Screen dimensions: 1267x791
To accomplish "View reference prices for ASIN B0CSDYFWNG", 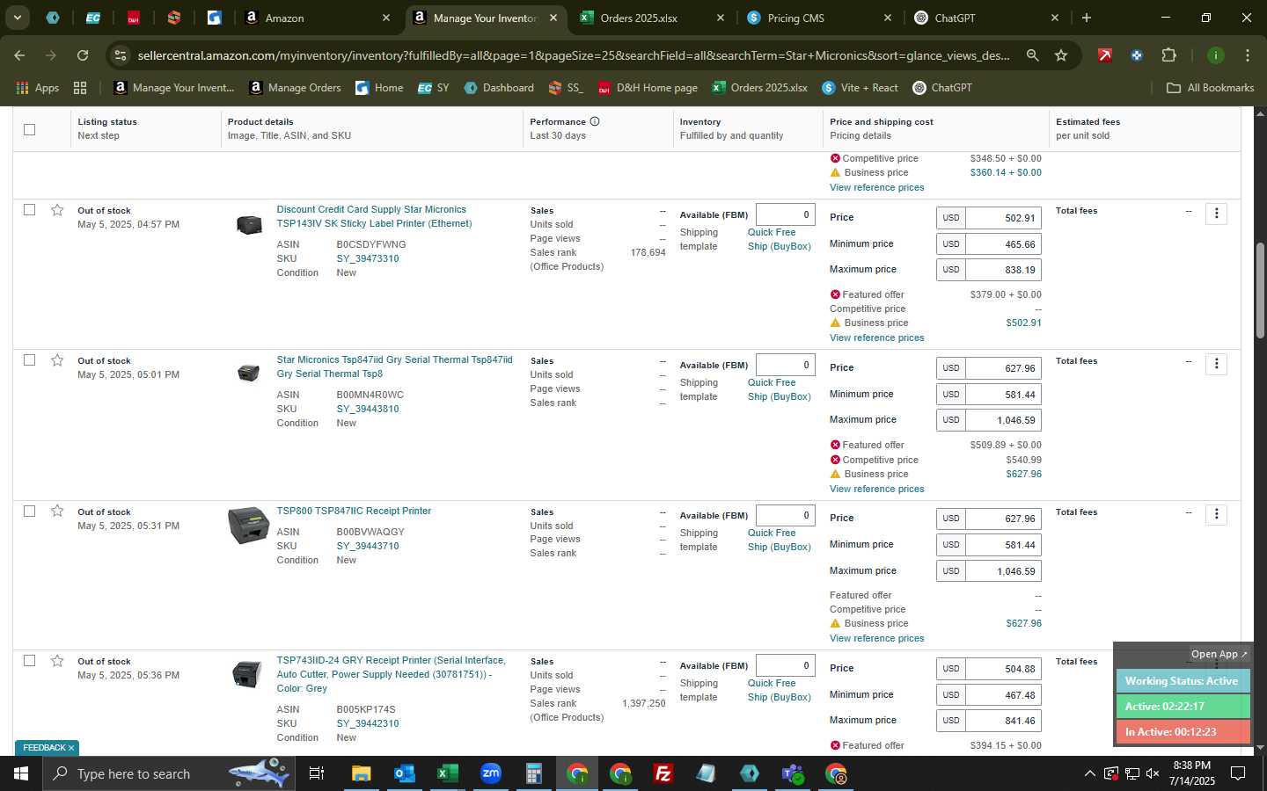I will pyautogui.click(x=876, y=337).
